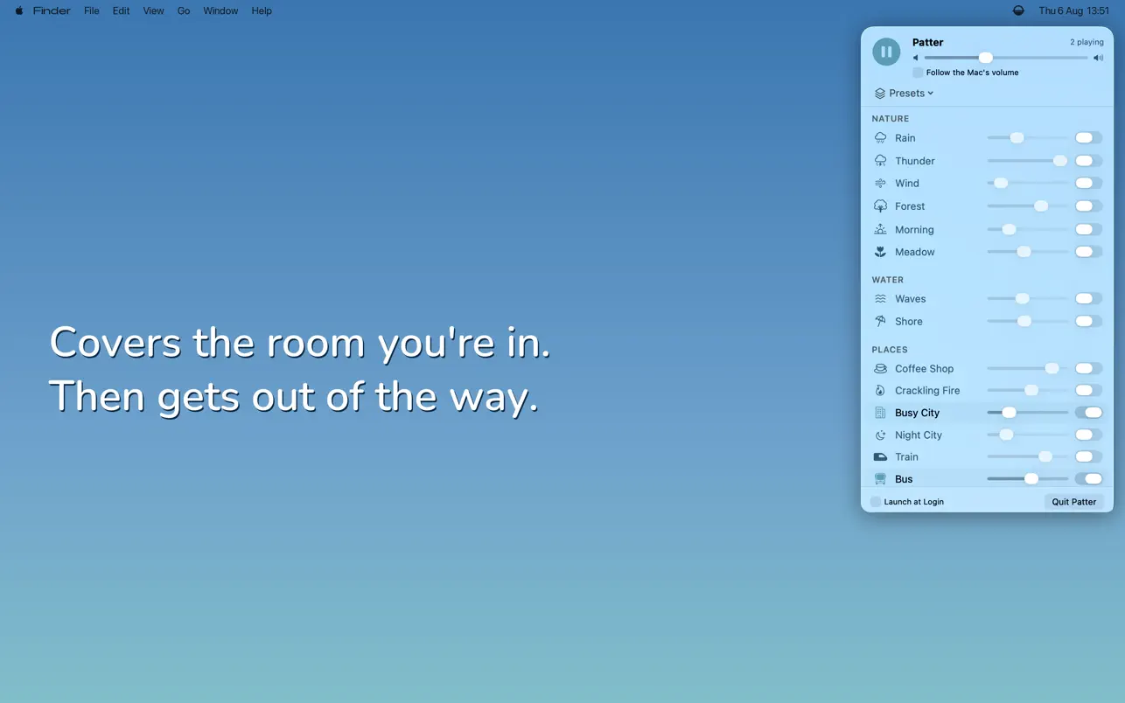Click the Busy City volume slider
The height and width of the screenshot is (703, 1125).
click(x=1028, y=413)
